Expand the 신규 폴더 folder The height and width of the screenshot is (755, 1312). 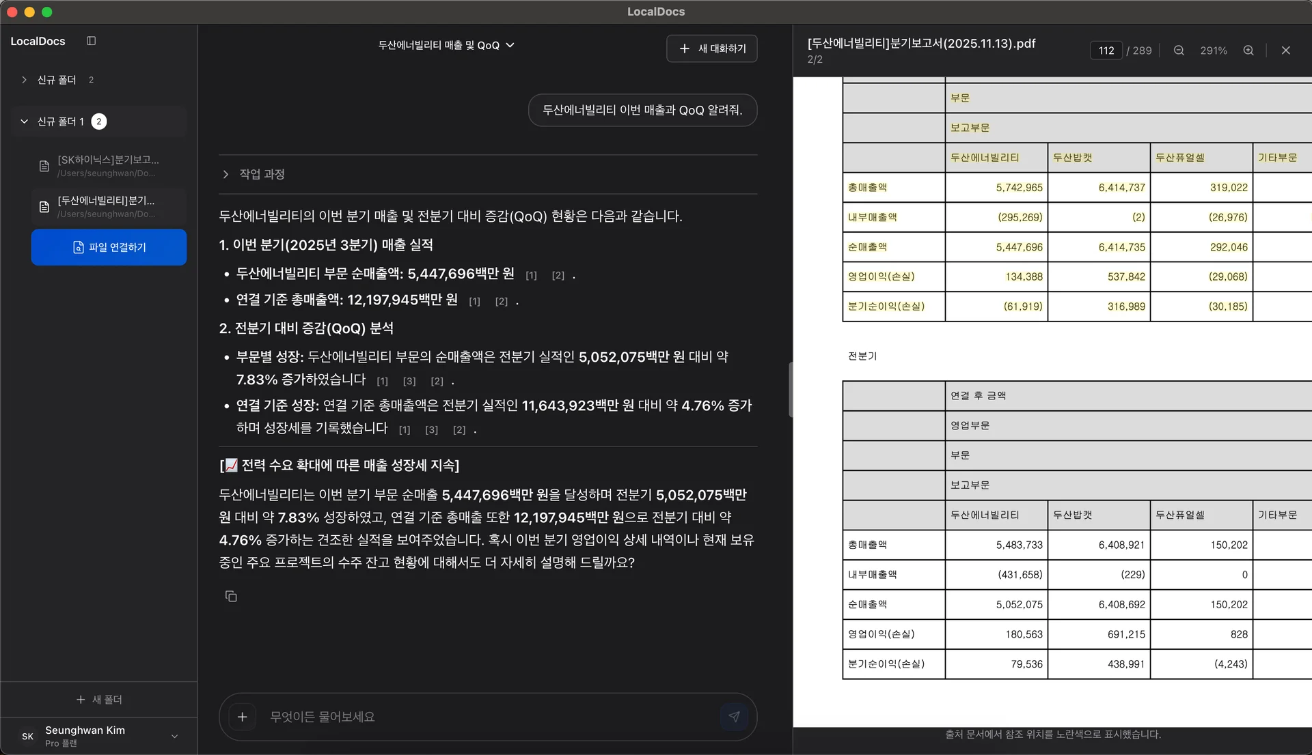click(x=23, y=79)
